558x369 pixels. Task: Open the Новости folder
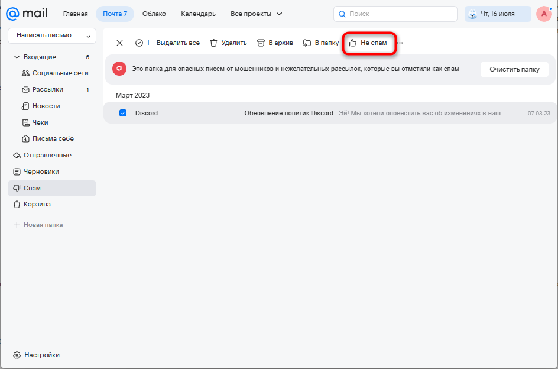click(x=52, y=106)
